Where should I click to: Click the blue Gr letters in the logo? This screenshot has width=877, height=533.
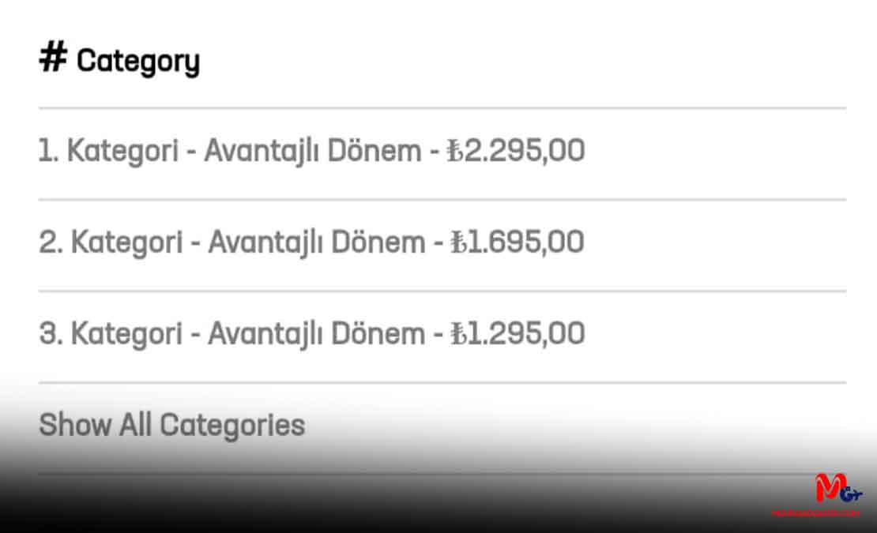[x=851, y=494]
